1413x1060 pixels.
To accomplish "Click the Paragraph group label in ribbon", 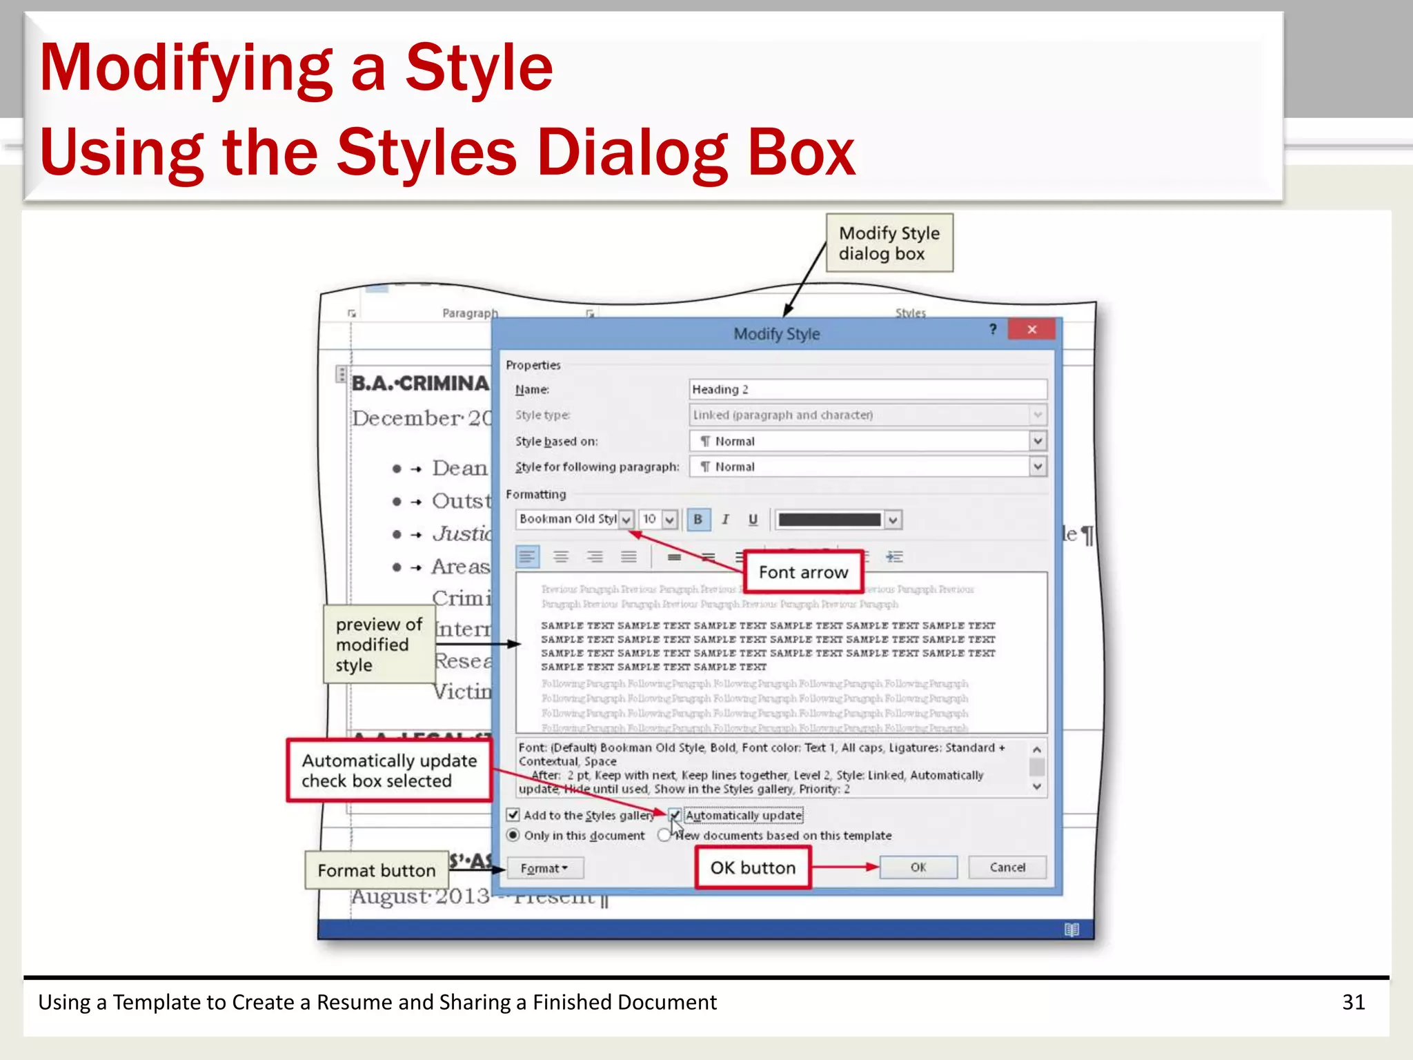I will click(470, 313).
